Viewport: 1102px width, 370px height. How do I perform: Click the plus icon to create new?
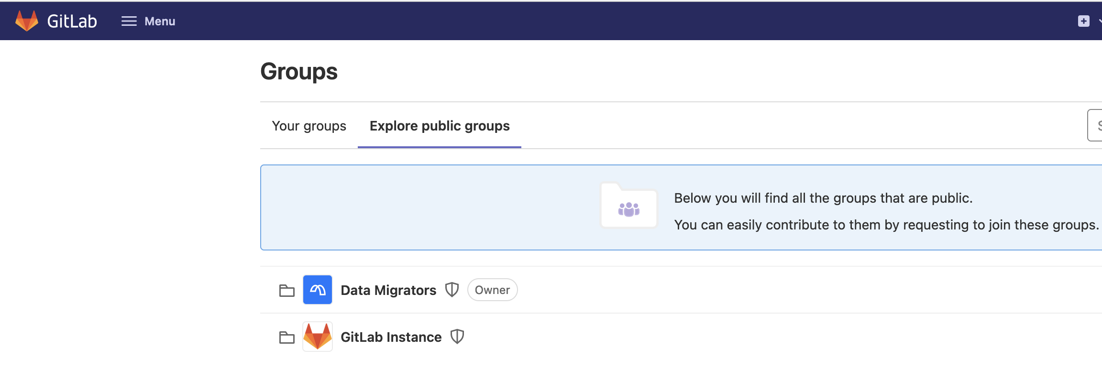pos(1083,21)
